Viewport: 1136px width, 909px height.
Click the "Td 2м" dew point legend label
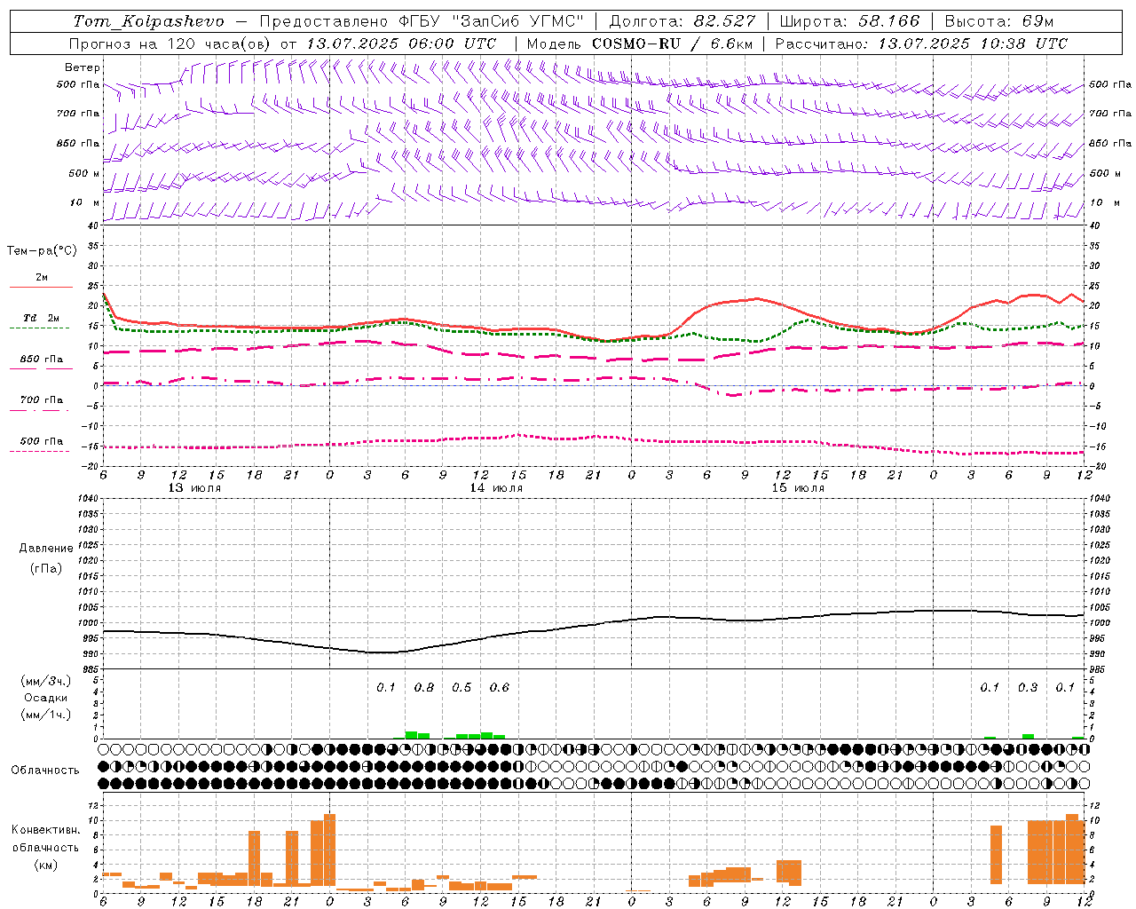[x=42, y=318]
